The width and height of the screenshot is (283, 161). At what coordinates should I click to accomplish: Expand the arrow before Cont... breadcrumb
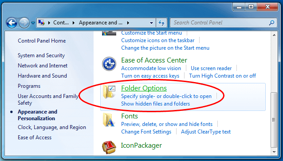[49, 23]
